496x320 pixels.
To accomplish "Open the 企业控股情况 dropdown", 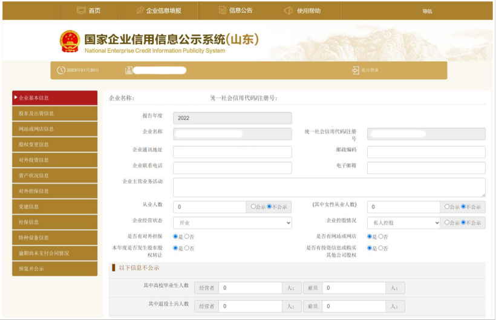I will point(403,223).
